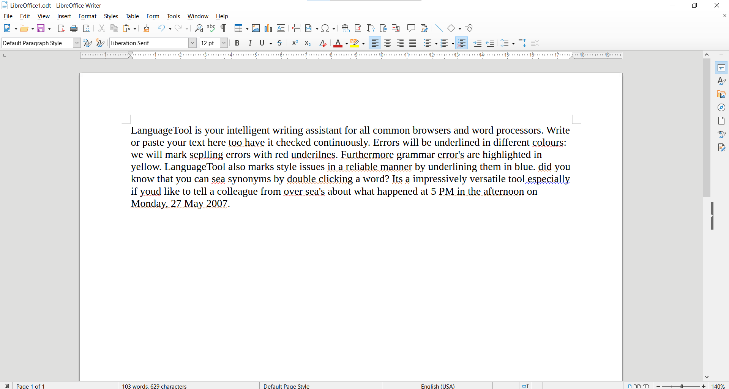Click the Insert Image icon
The height and width of the screenshot is (389, 729).
pos(256,28)
